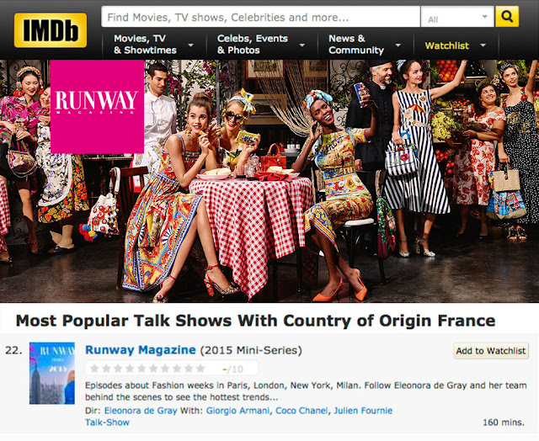Open director Eleonora de Gray link
Image resolution: width=539 pixels, height=441 pixels.
point(141,411)
